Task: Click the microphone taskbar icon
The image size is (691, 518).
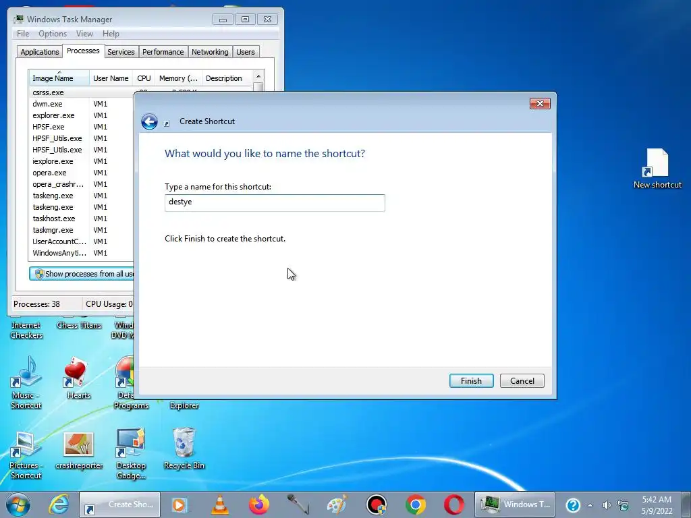Action: [x=298, y=505]
